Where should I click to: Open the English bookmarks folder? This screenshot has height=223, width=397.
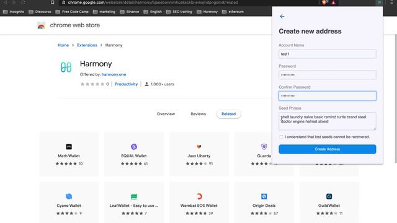point(153,12)
